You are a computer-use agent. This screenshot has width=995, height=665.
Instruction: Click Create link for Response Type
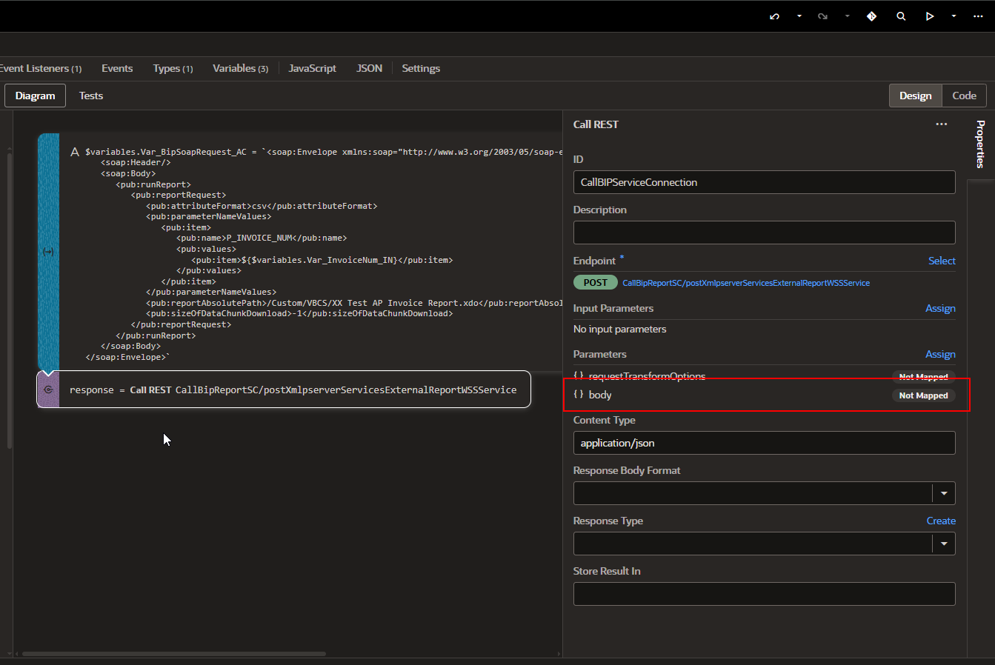coord(941,521)
